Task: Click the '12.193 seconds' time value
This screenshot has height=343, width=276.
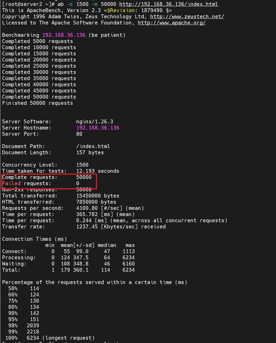Action: pyautogui.click(x=98, y=171)
